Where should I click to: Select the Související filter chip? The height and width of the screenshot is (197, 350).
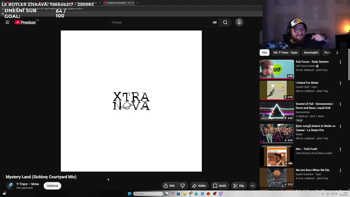coord(311,53)
